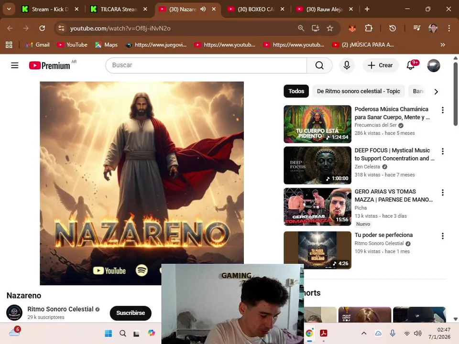
Task: Open Windows taskbar search
Action: (123, 333)
